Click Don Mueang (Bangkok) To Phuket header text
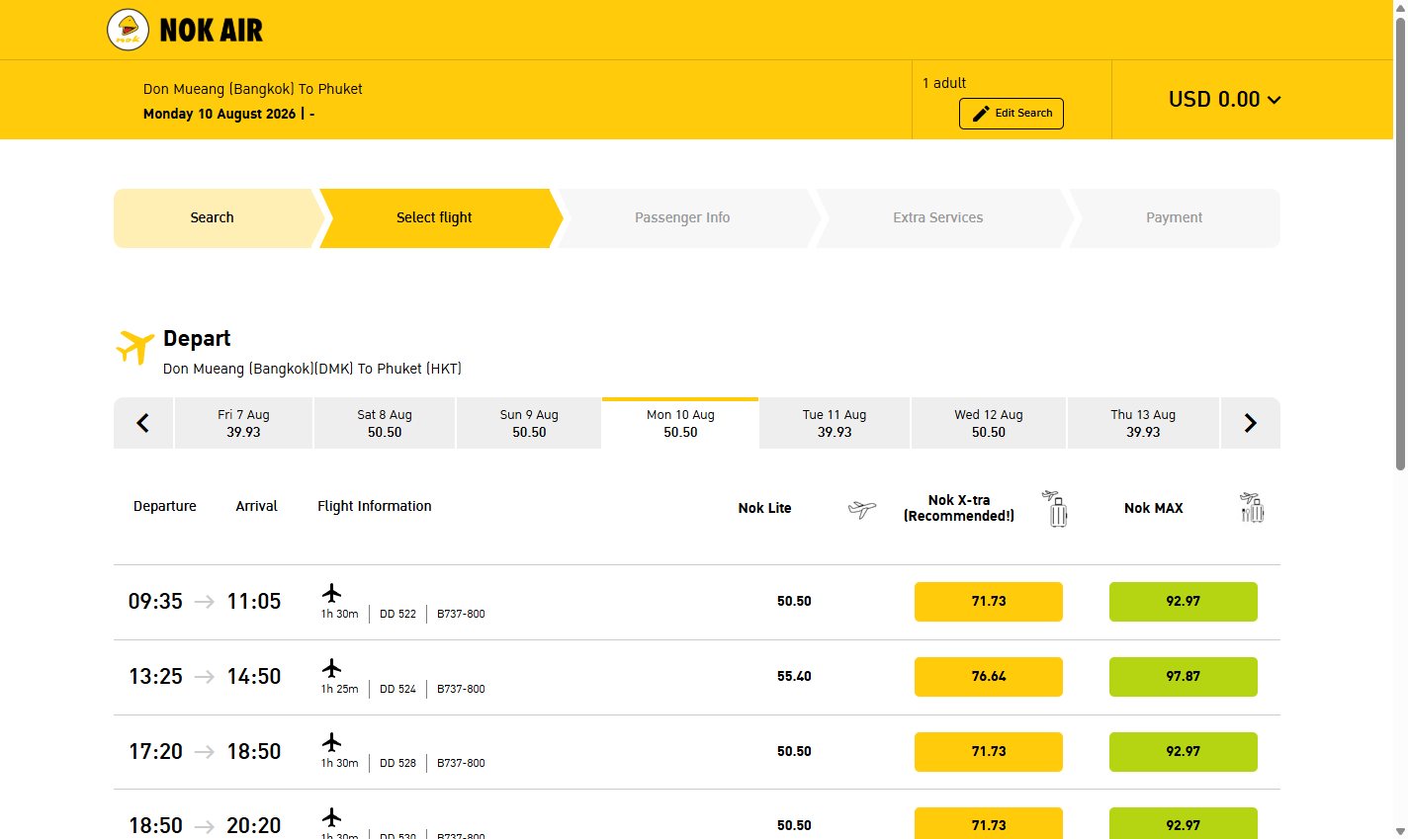Image resolution: width=1408 pixels, height=839 pixels. (253, 90)
